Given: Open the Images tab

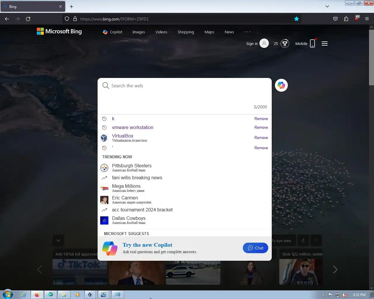Looking at the screenshot, I should (138, 32).
